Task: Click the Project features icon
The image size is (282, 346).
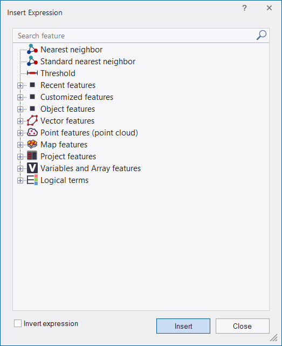Action: point(32,156)
